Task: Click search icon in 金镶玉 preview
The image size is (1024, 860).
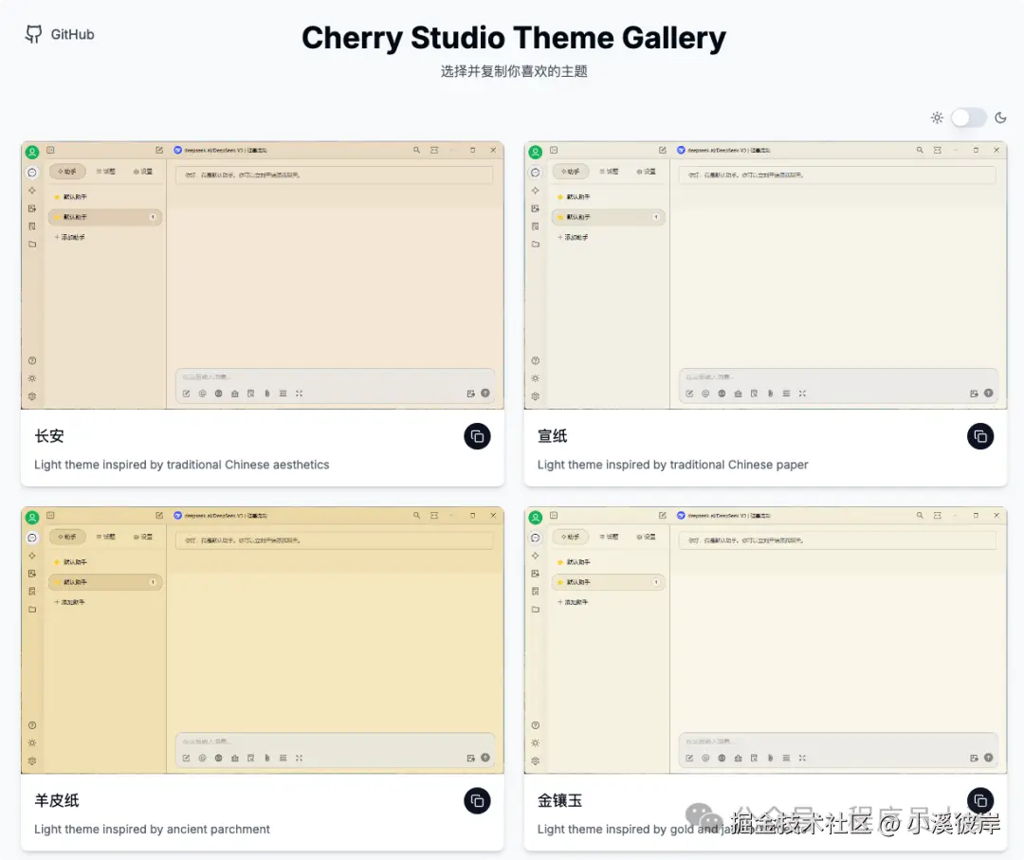Action: [x=920, y=515]
